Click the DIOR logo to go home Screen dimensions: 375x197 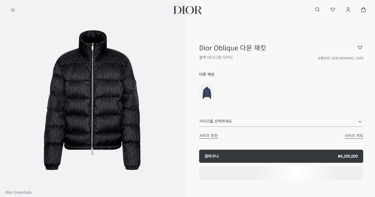(188, 10)
